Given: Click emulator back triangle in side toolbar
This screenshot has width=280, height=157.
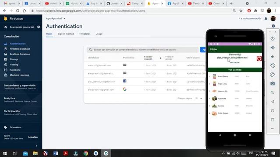Looking at the screenshot, I should 273,102.
